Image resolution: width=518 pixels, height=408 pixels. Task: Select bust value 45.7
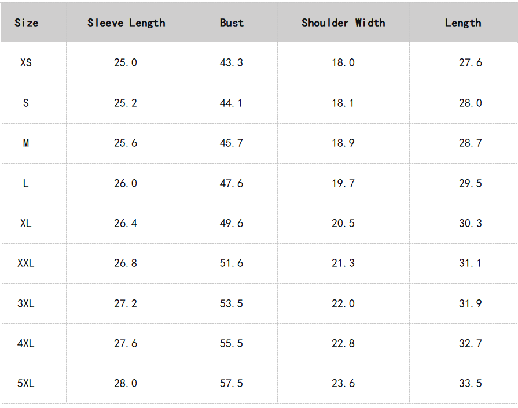pyautogui.click(x=232, y=143)
